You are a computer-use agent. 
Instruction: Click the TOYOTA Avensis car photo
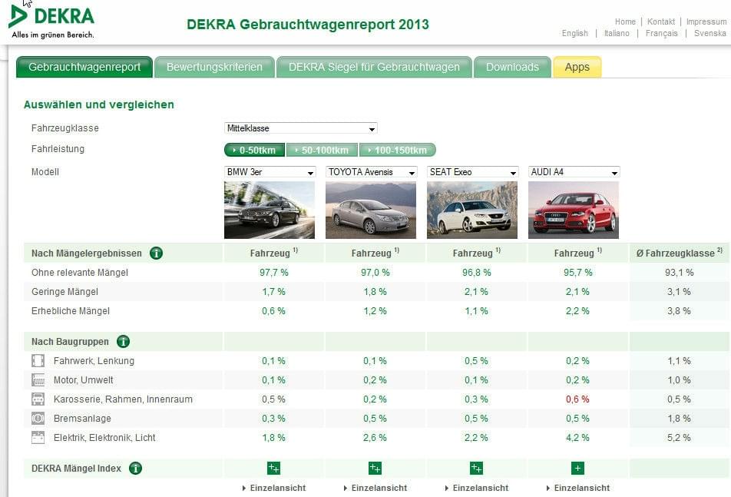point(371,210)
